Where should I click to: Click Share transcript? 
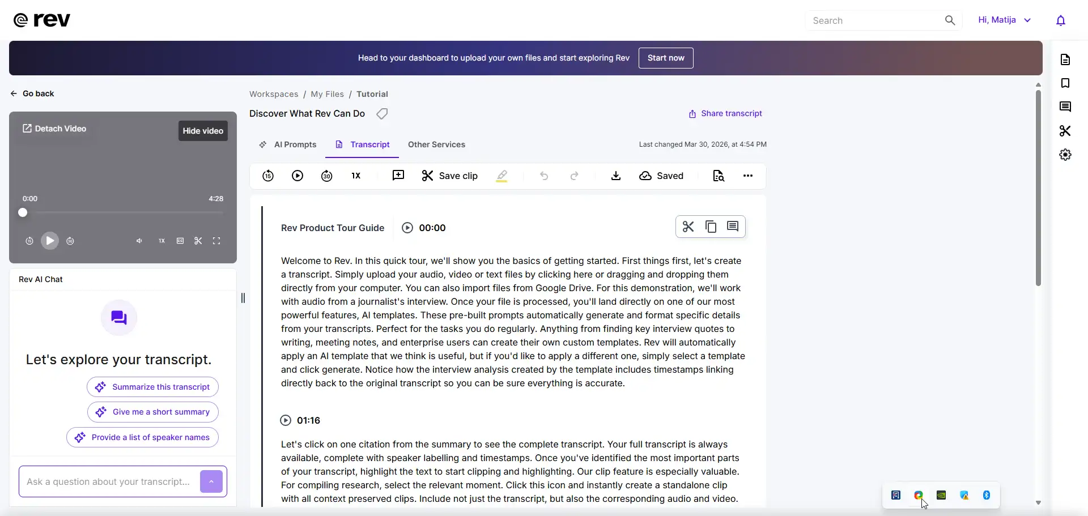tap(725, 113)
